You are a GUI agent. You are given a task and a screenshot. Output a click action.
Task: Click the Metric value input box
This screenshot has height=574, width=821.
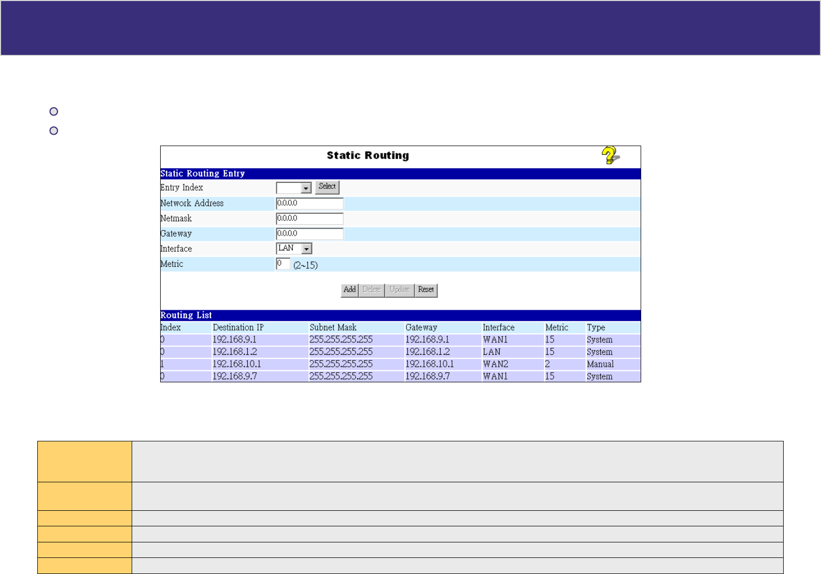(x=283, y=264)
